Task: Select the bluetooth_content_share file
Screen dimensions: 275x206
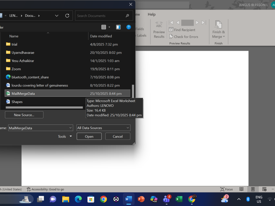Action: 30,77
